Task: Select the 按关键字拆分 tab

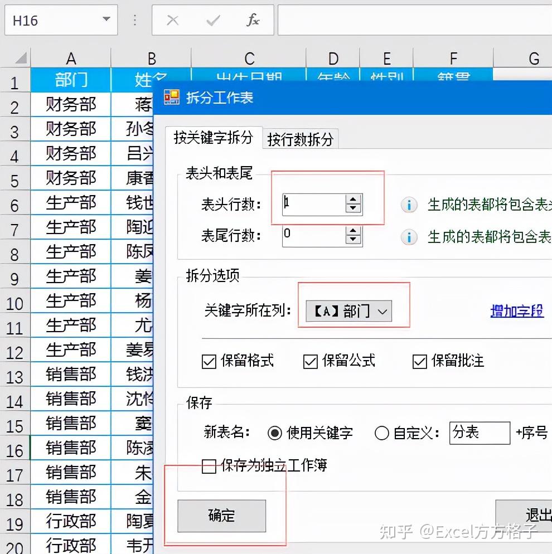Action: [214, 139]
